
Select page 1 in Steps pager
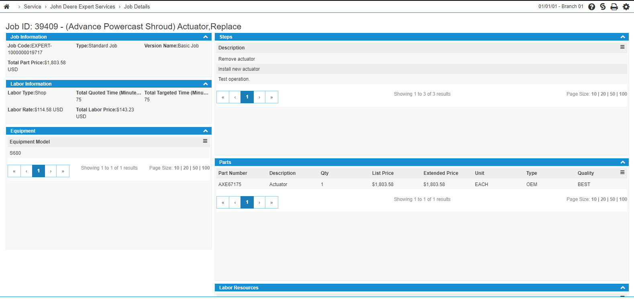coord(247,97)
